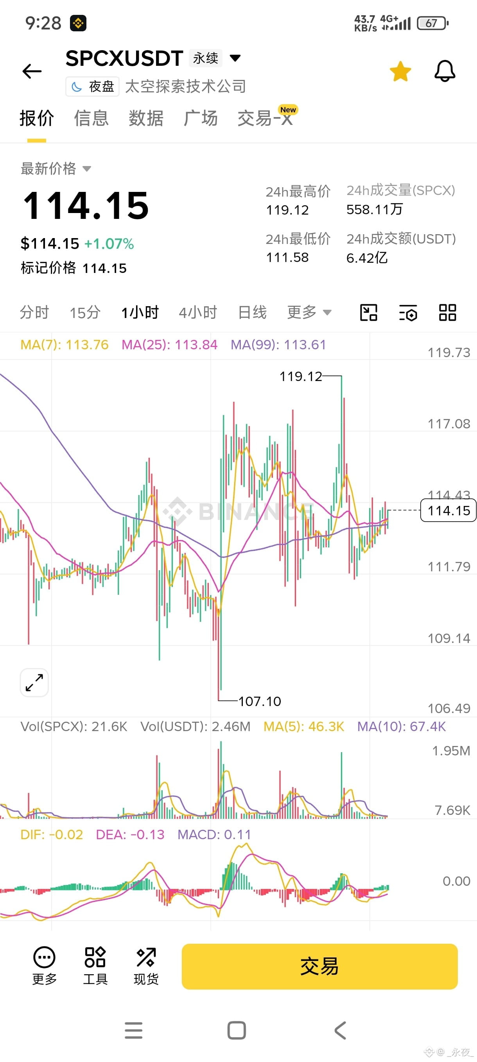Open the 更多 menu at bottom
Viewport: 477px width, 1062px height.
(45, 966)
